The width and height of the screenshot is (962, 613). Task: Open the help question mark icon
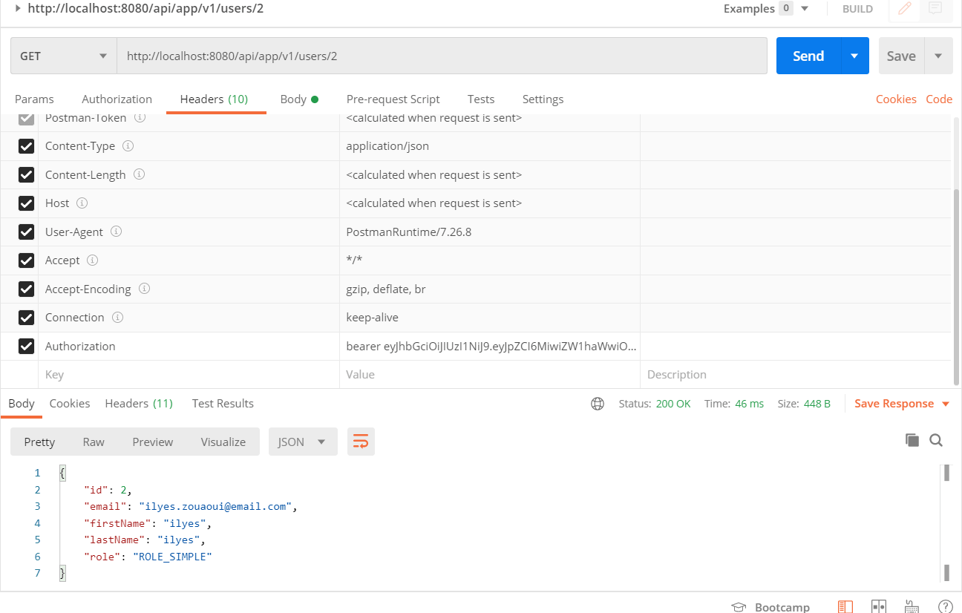945,606
